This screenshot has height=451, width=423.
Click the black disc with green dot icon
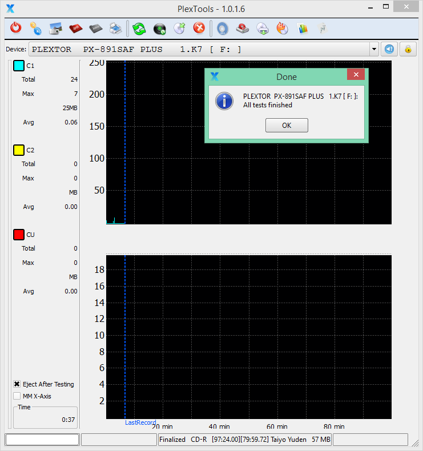[160, 29]
